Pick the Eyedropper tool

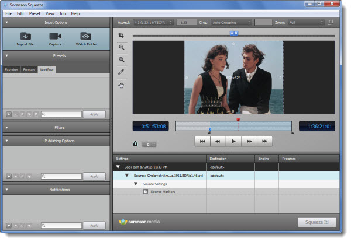pyautogui.click(x=121, y=72)
